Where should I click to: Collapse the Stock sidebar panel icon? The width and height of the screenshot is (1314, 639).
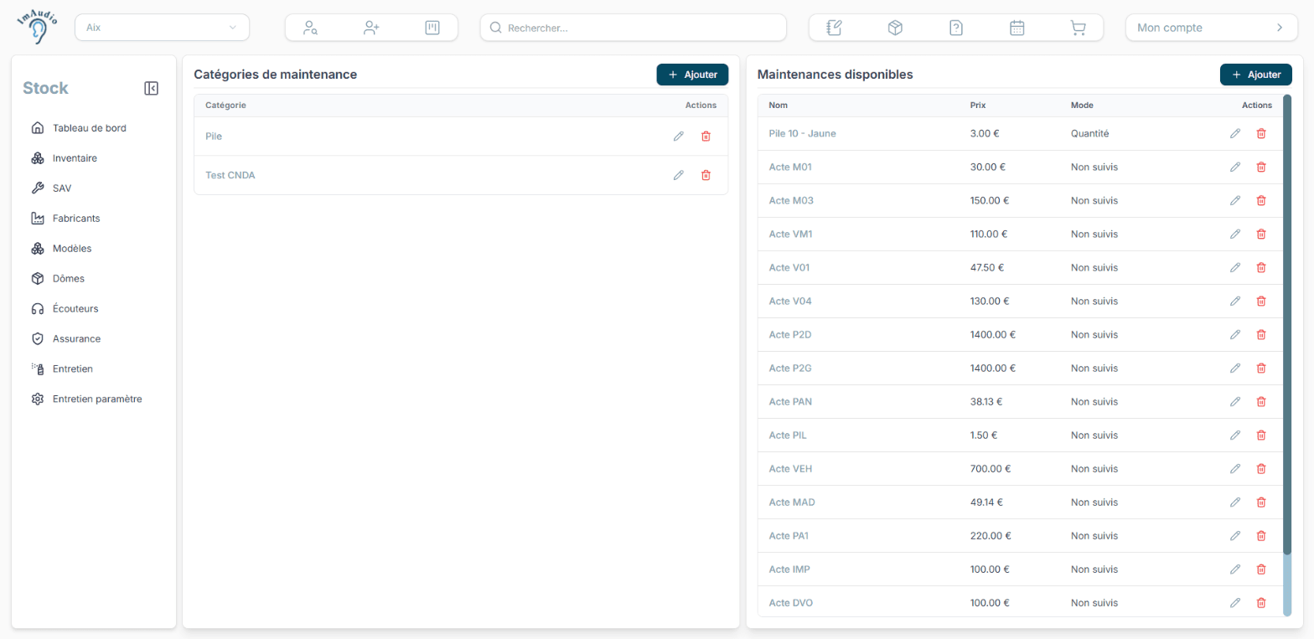tap(151, 88)
